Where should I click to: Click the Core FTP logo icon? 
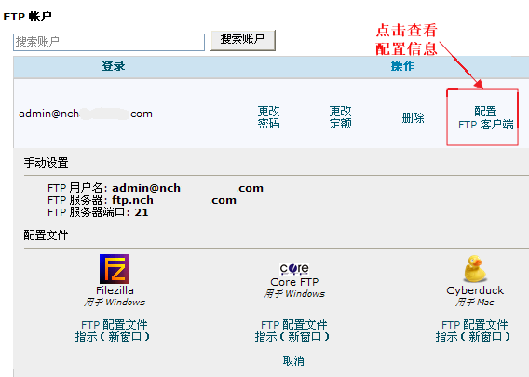coord(294,269)
